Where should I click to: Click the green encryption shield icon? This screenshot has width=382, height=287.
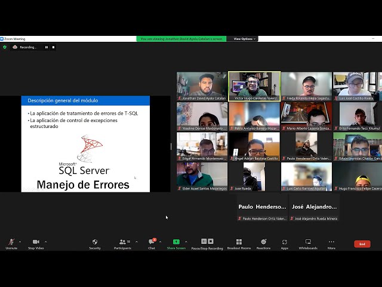pyautogui.click(x=5, y=47)
